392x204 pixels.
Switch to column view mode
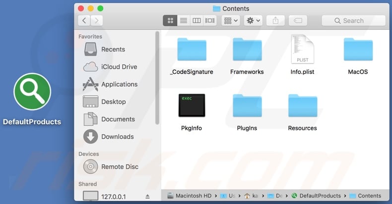pos(196,20)
